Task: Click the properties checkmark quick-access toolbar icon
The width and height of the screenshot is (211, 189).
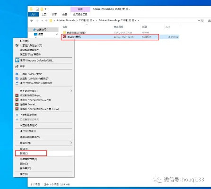Action: pos(37,9)
